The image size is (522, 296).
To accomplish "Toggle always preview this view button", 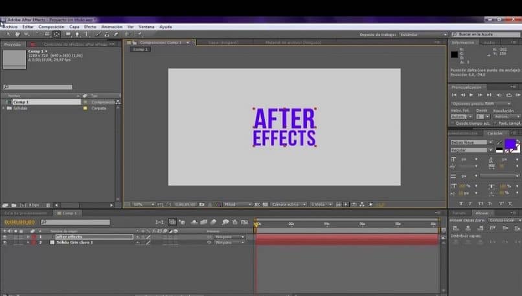I will point(127,204).
